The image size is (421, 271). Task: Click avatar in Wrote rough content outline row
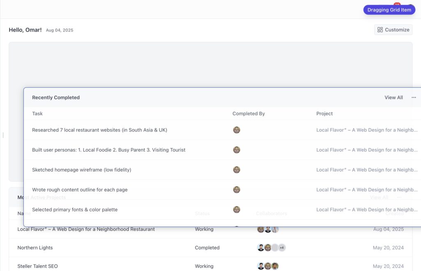pos(236,190)
